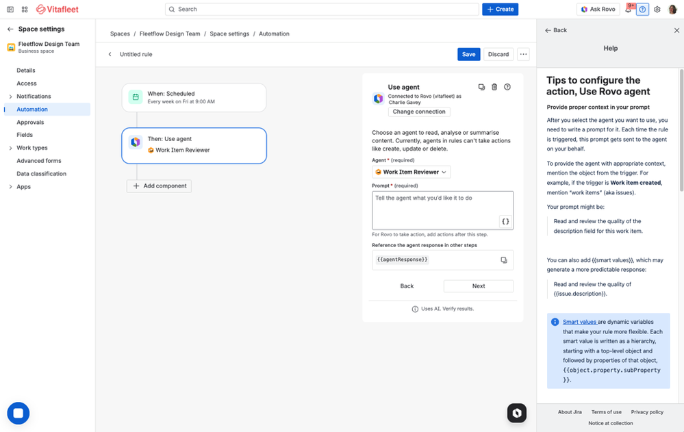684x432 pixels.
Task: Open Details in space settings
Action: pyautogui.click(x=26, y=71)
